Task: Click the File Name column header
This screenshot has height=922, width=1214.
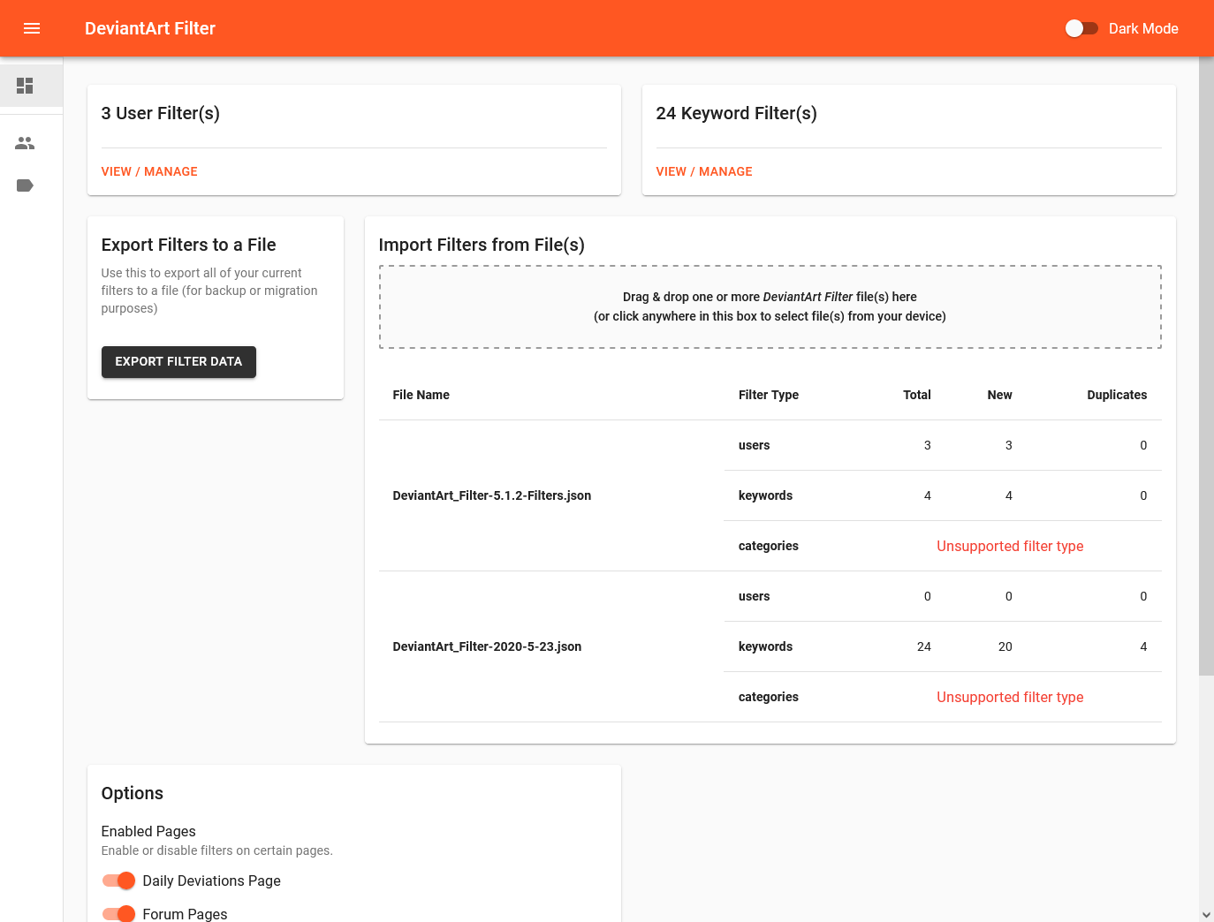Action: pyautogui.click(x=421, y=395)
